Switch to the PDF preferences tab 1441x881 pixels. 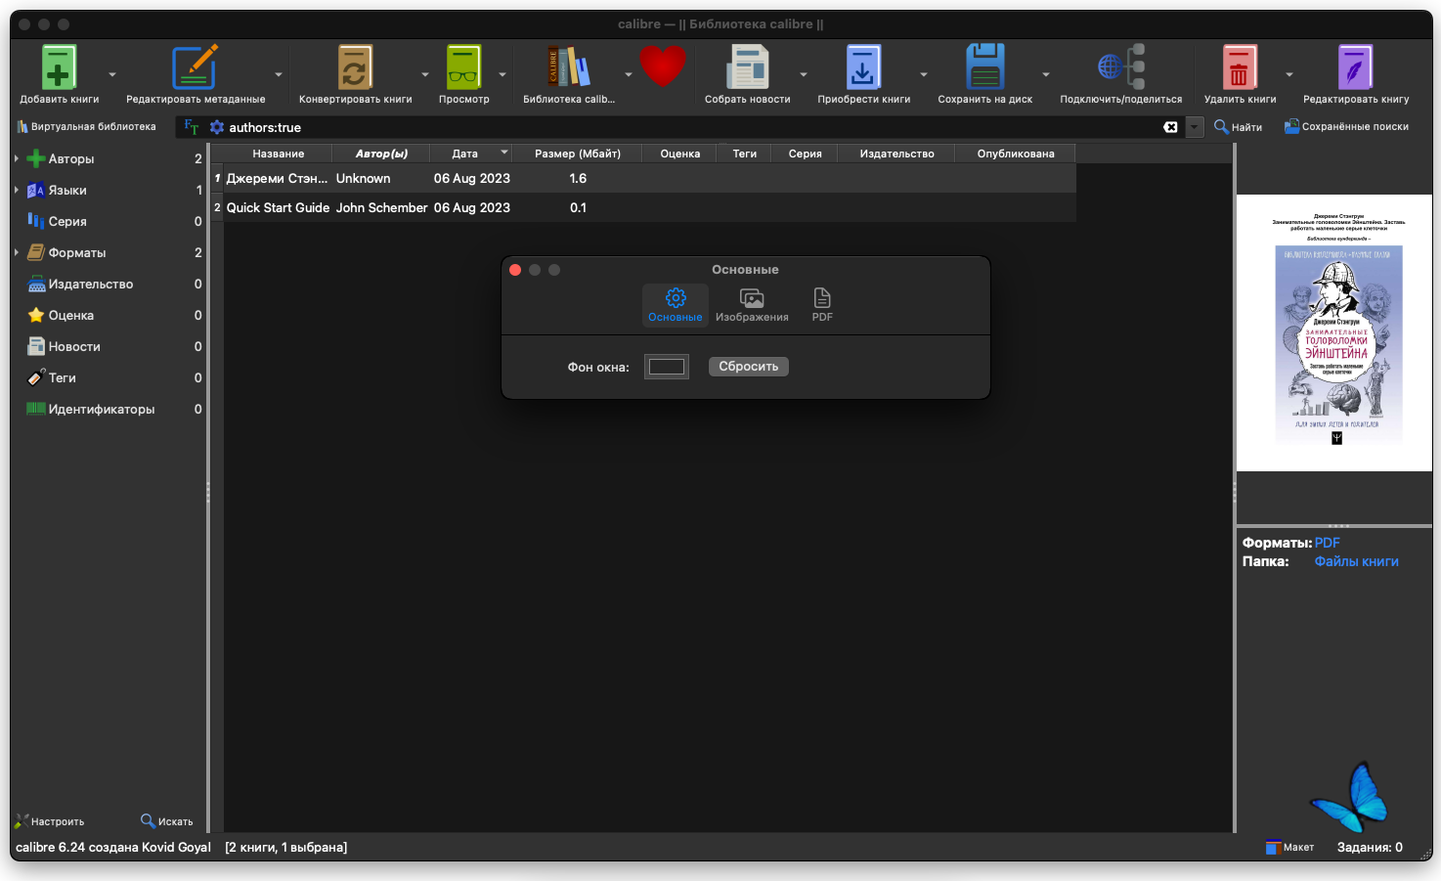[822, 305]
